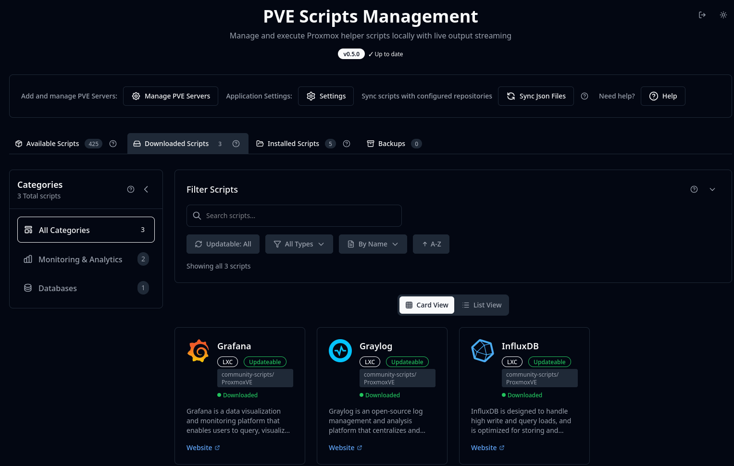Switch to List View
Screen dimensions: 734x466
pyautogui.click(x=482, y=305)
